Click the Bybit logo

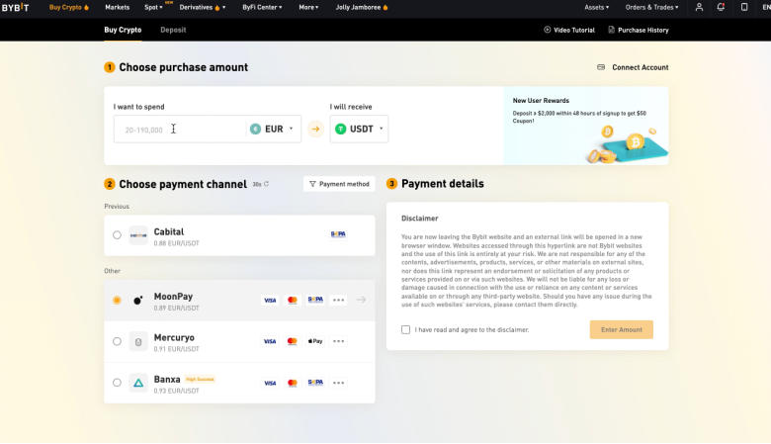[x=15, y=7]
